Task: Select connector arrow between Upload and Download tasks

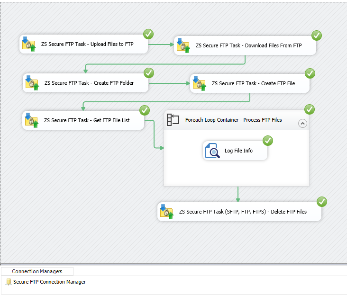Action: click(161, 45)
